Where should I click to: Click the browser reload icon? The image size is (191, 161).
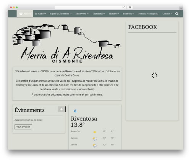pyautogui.click(x=124, y=7)
